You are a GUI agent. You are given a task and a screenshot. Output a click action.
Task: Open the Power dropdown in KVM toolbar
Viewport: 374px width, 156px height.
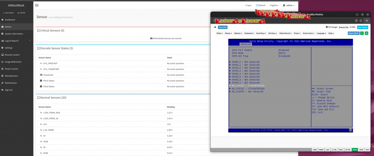click(x=297, y=33)
